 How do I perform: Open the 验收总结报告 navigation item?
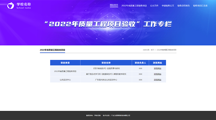tap(183, 5)
